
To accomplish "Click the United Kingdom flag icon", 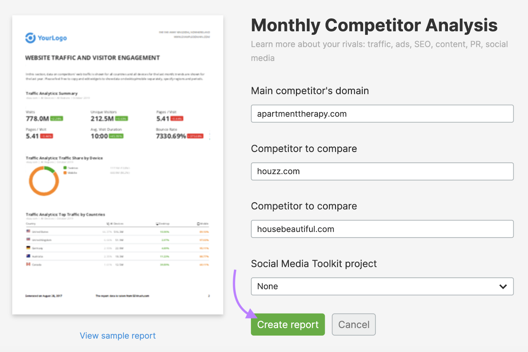I will 28,239.
